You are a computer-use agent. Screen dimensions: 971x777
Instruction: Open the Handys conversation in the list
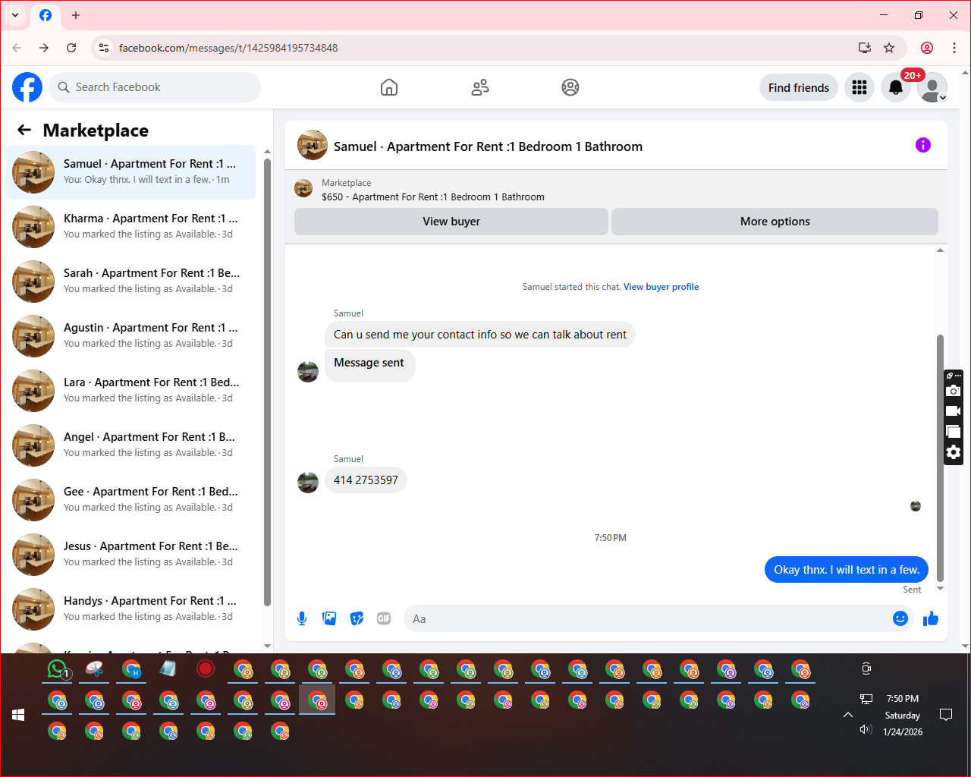130,609
